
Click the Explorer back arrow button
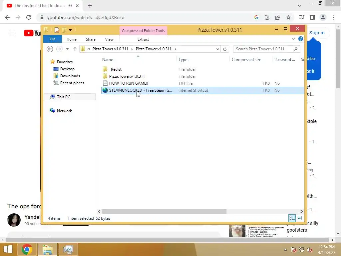(x=50, y=49)
